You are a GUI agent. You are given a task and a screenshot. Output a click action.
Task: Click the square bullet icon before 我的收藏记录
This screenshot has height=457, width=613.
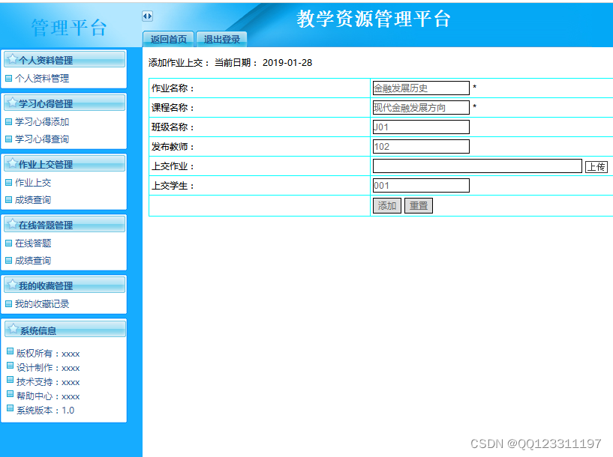(8, 303)
